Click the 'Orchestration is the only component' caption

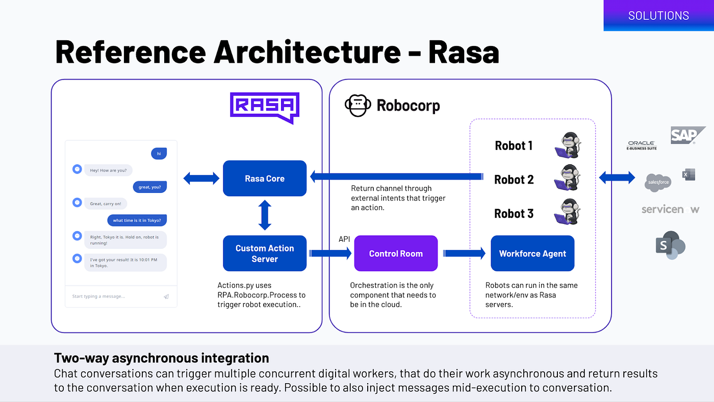pyautogui.click(x=393, y=295)
